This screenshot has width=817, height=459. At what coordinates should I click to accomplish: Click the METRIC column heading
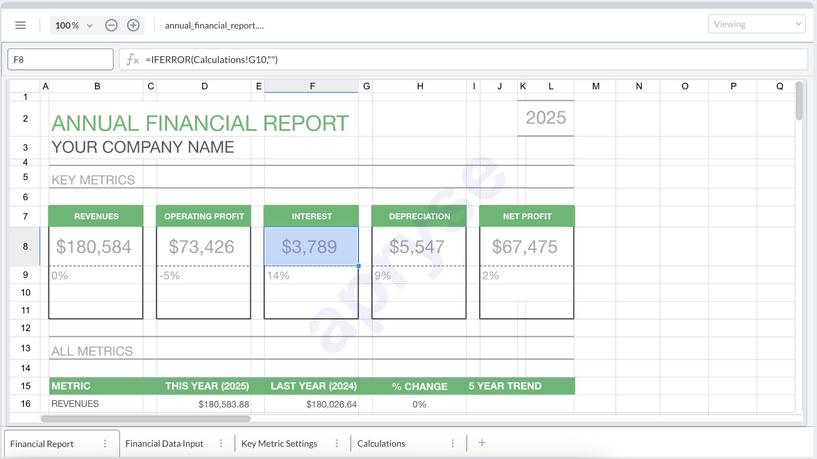coord(71,386)
